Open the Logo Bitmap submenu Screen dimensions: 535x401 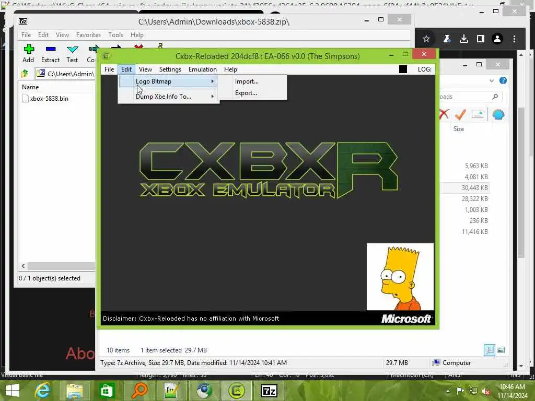[x=169, y=81]
